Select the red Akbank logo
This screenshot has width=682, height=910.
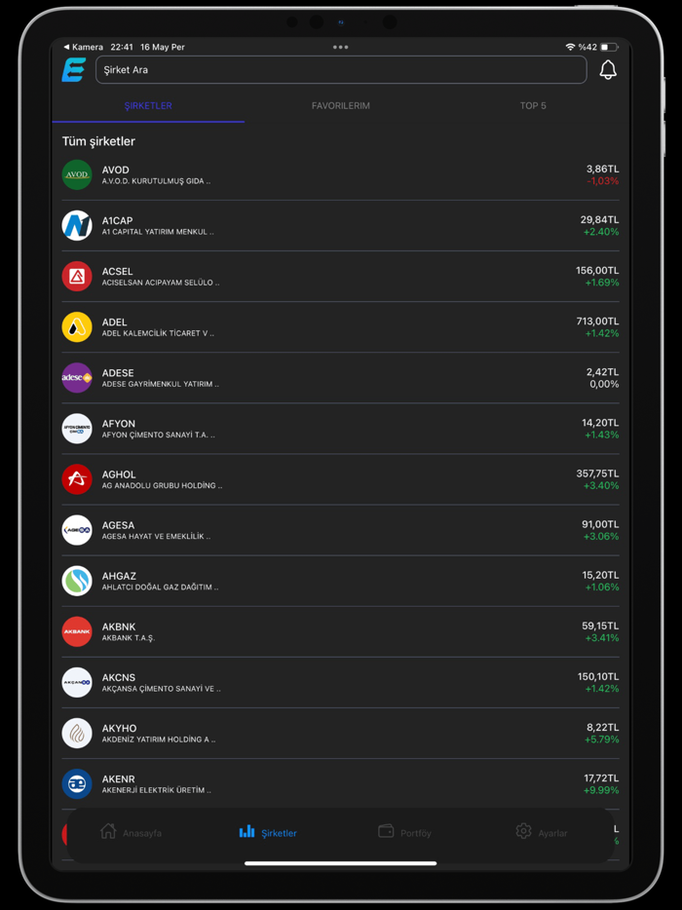tap(77, 631)
